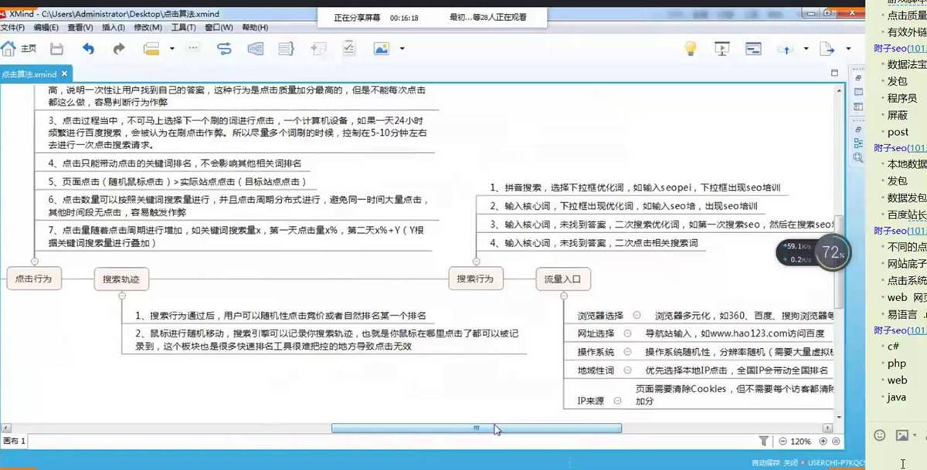
Task: Click the horizontal scrollbar thumb
Action: 477,428
